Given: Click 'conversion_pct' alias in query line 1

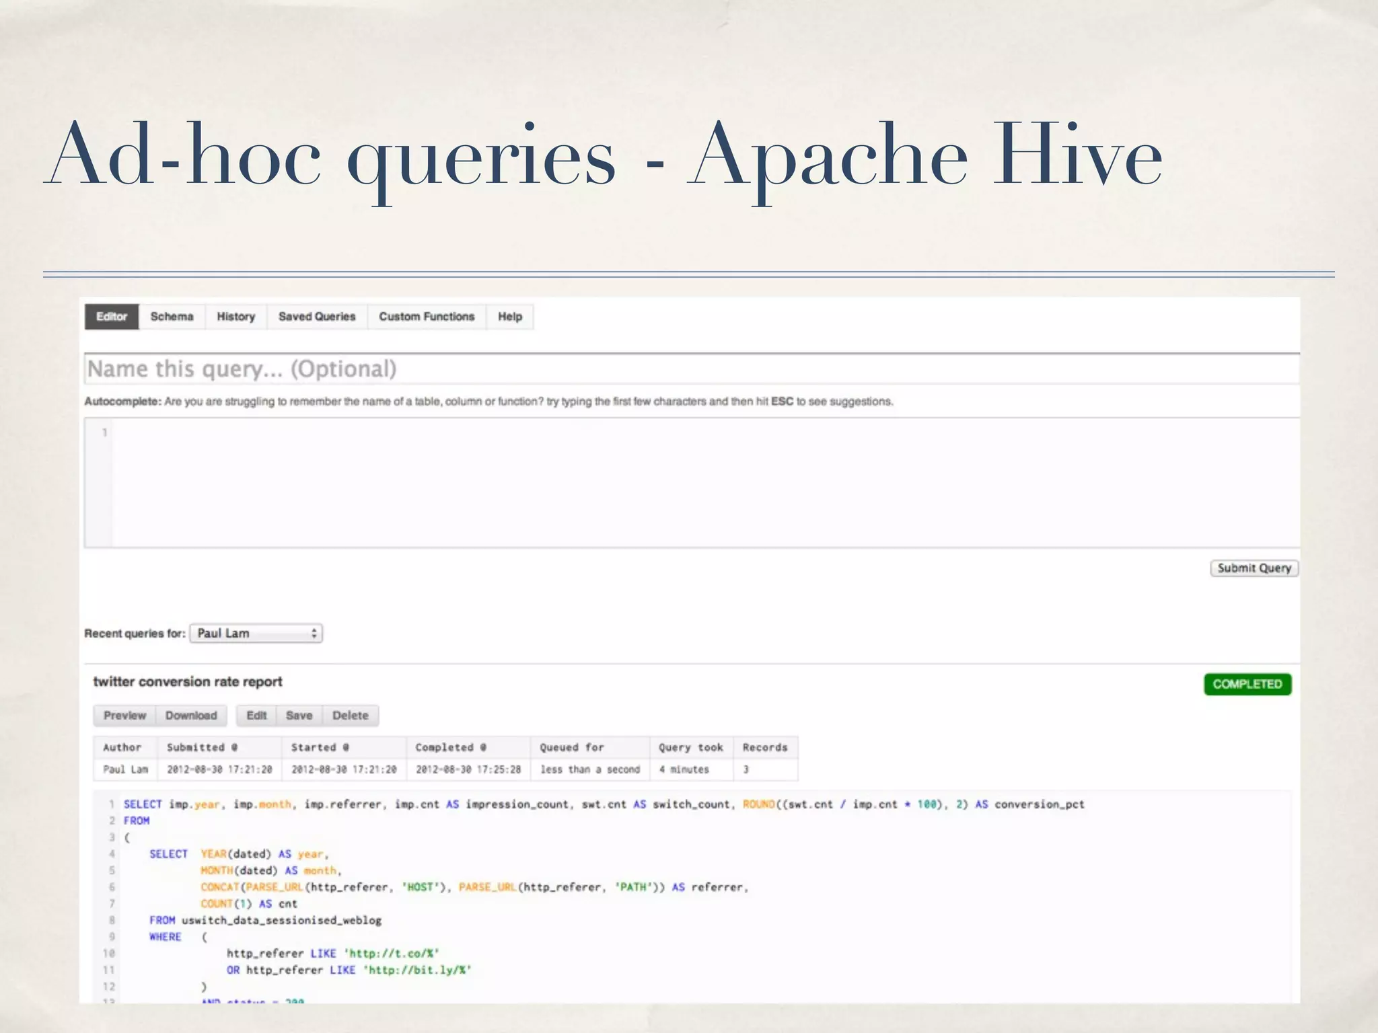Looking at the screenshot, I should [1040, 804].
